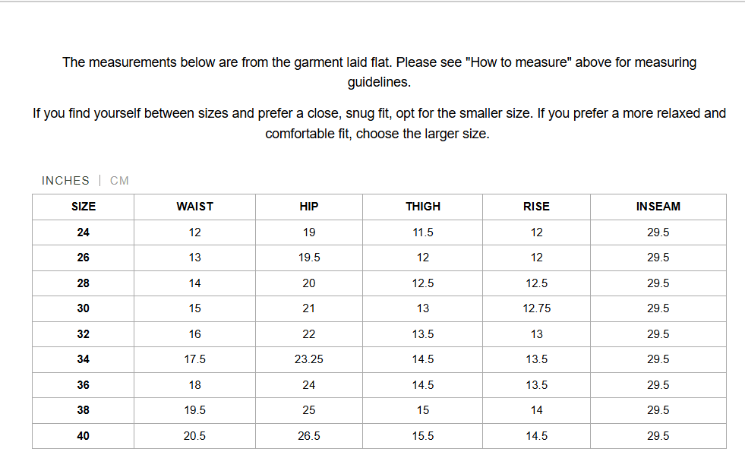Click the WAIST column header
The width and height of the screenshot is (745, 452).
click(194, 207)
